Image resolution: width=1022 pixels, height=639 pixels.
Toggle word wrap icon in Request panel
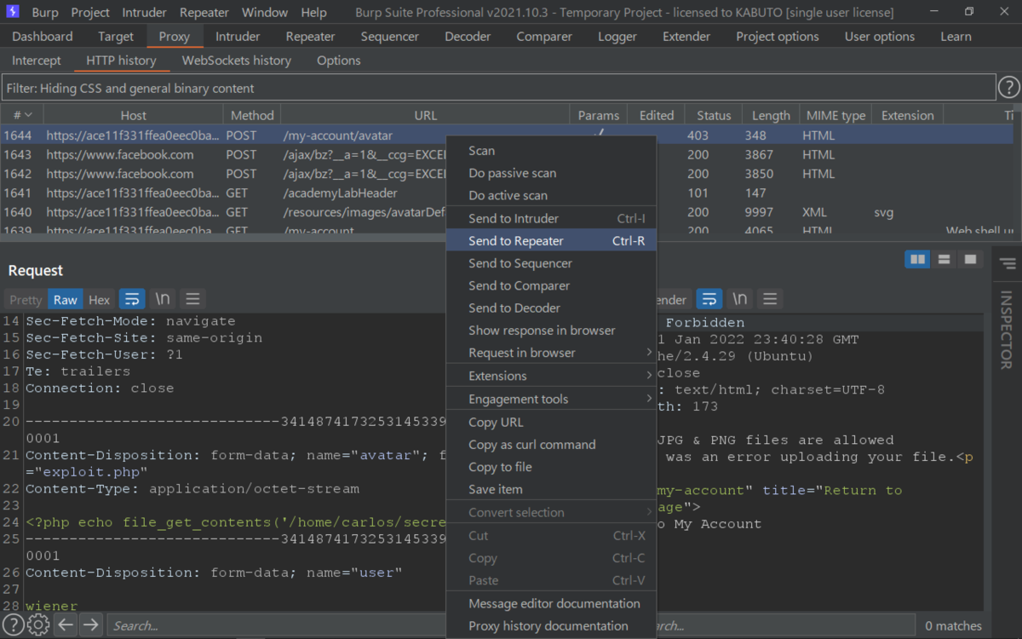click(131, 299)
